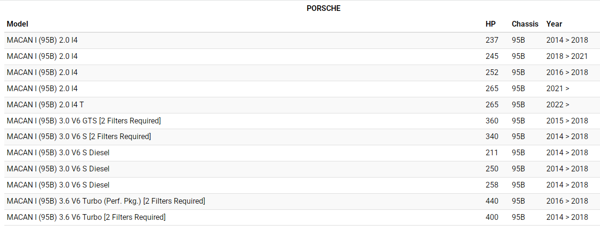Select the "2022 >" year cell
600x226 pixels.
point(558,104)
